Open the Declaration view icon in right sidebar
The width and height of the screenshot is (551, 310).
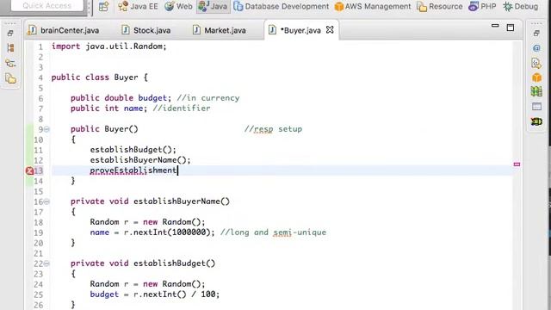point(536,63)
